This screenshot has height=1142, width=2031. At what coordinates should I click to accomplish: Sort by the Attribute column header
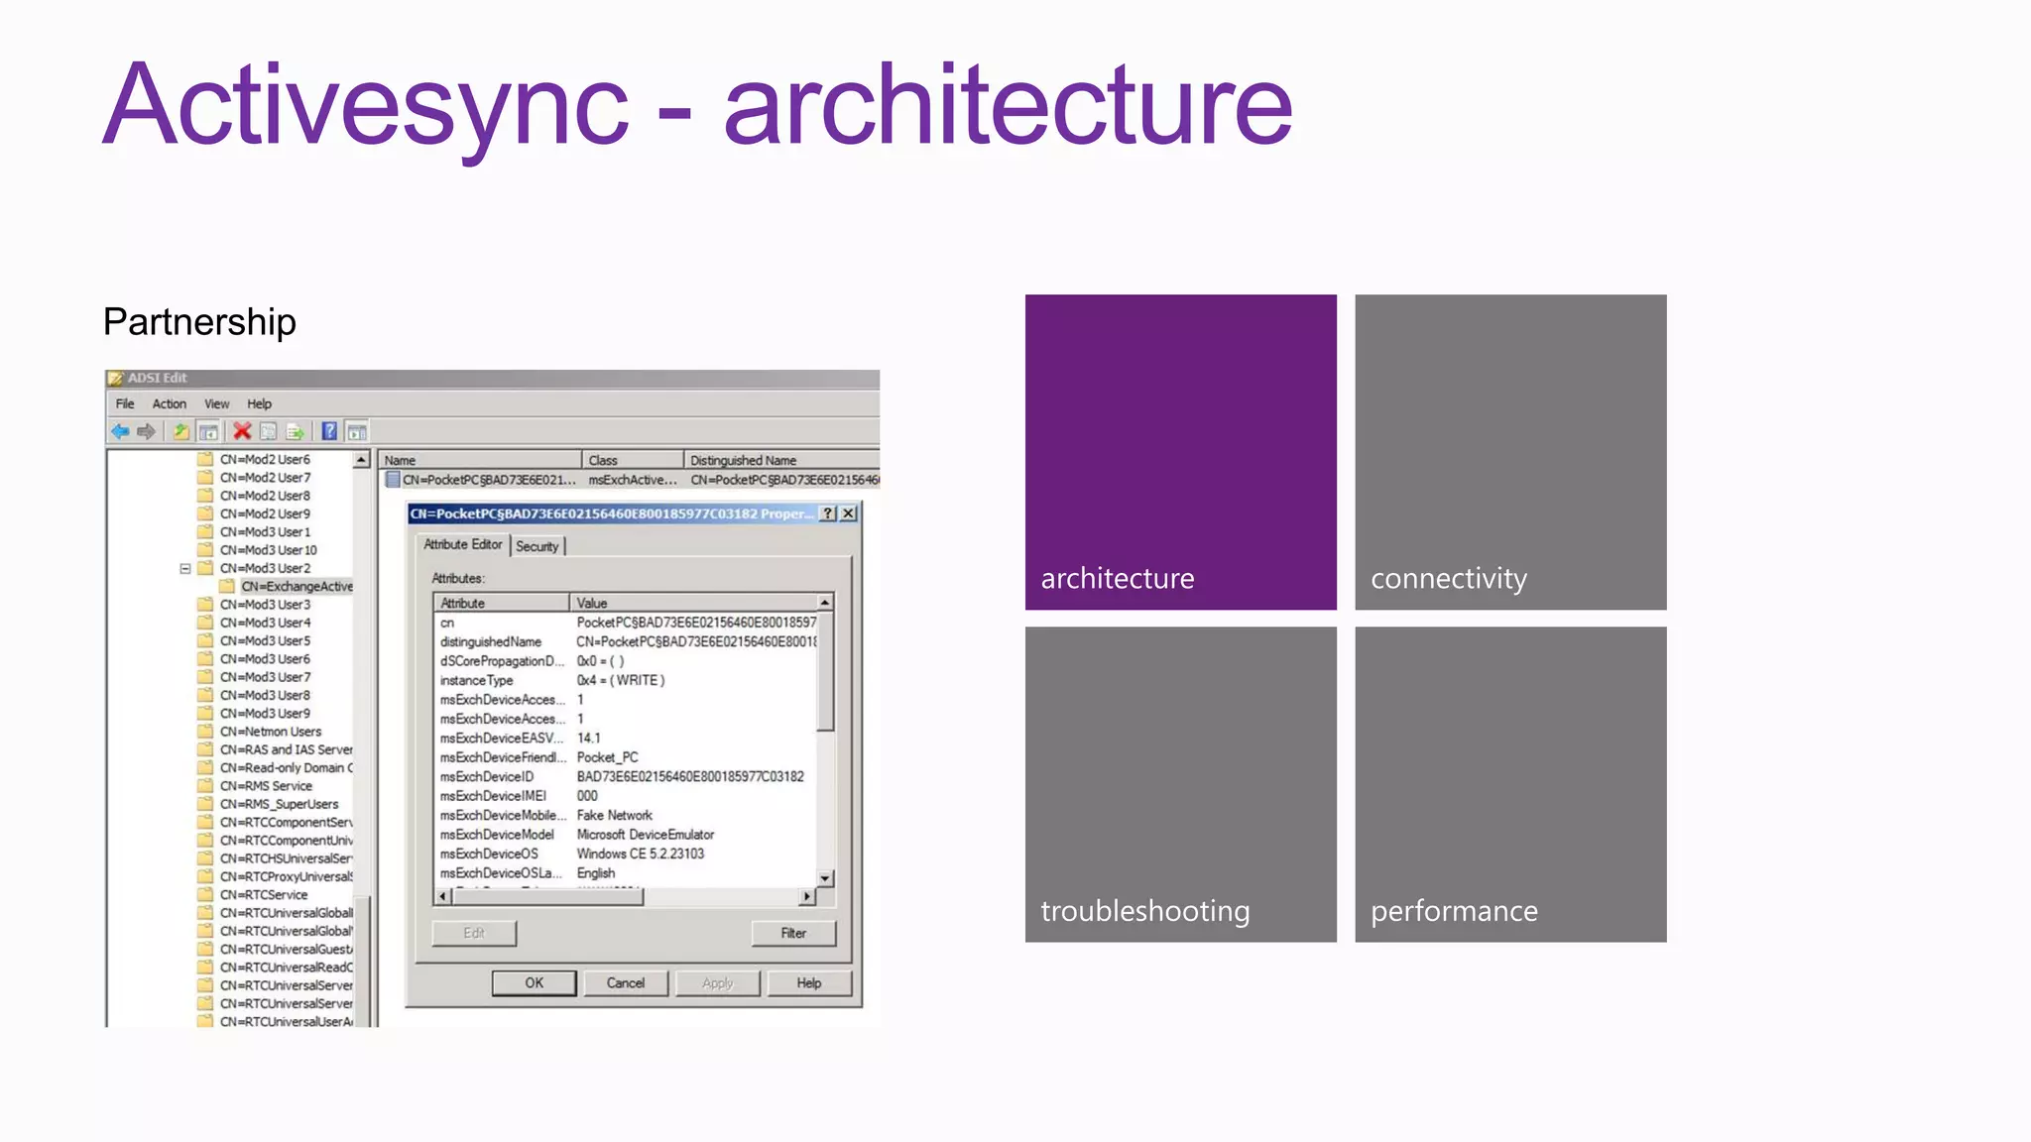point(502,603)
